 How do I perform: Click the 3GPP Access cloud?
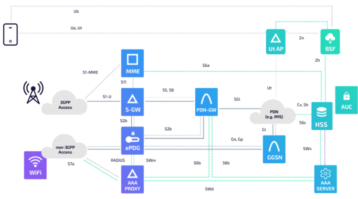tap(64, 103)
